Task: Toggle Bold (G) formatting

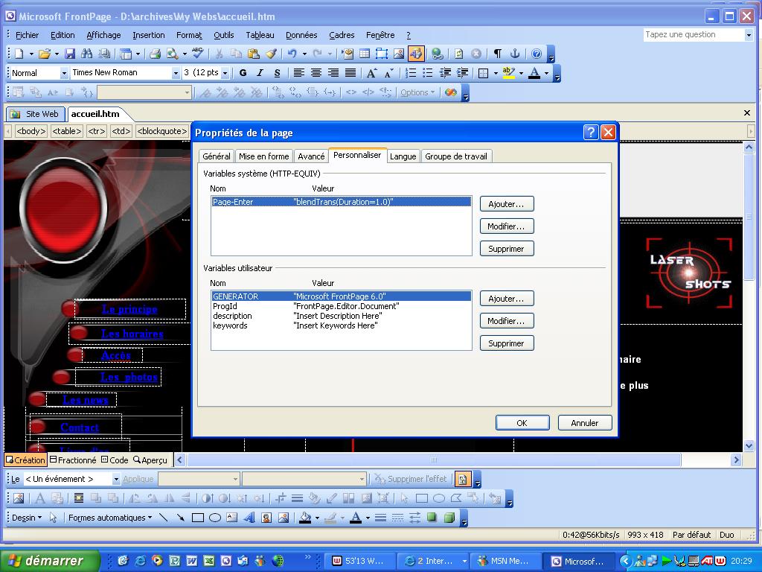Action: click(x=243, y=73)
